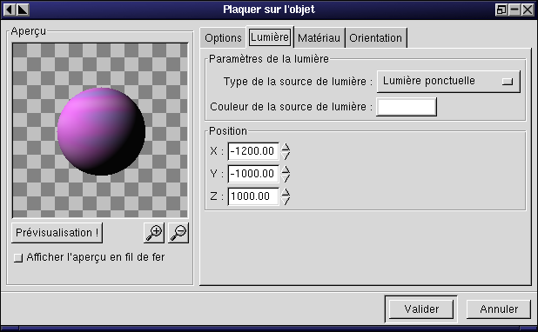Open window menu icon in title bar

pyautogui.click(x=10, y=10)
